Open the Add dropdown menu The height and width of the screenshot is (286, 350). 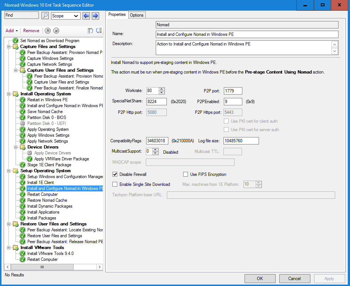[x=11, y=31]
